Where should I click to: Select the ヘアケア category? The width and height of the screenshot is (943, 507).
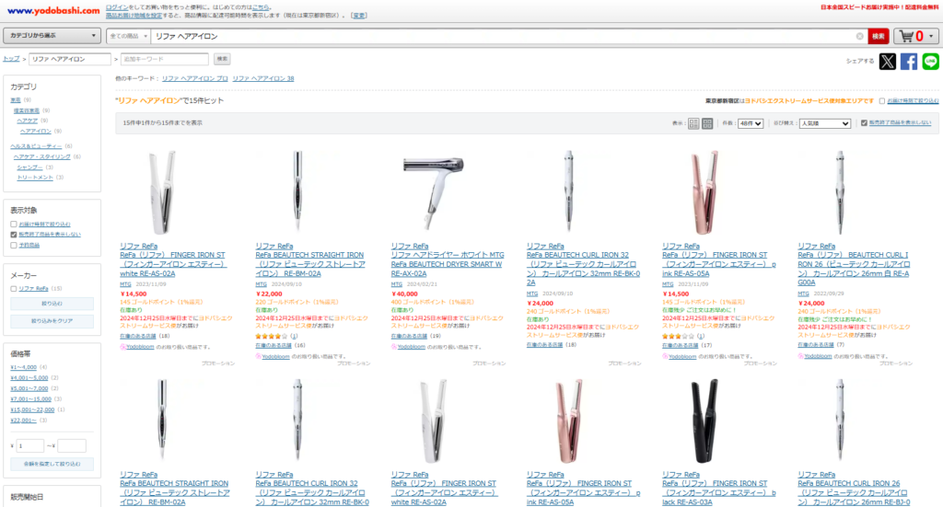pos(27,121)
